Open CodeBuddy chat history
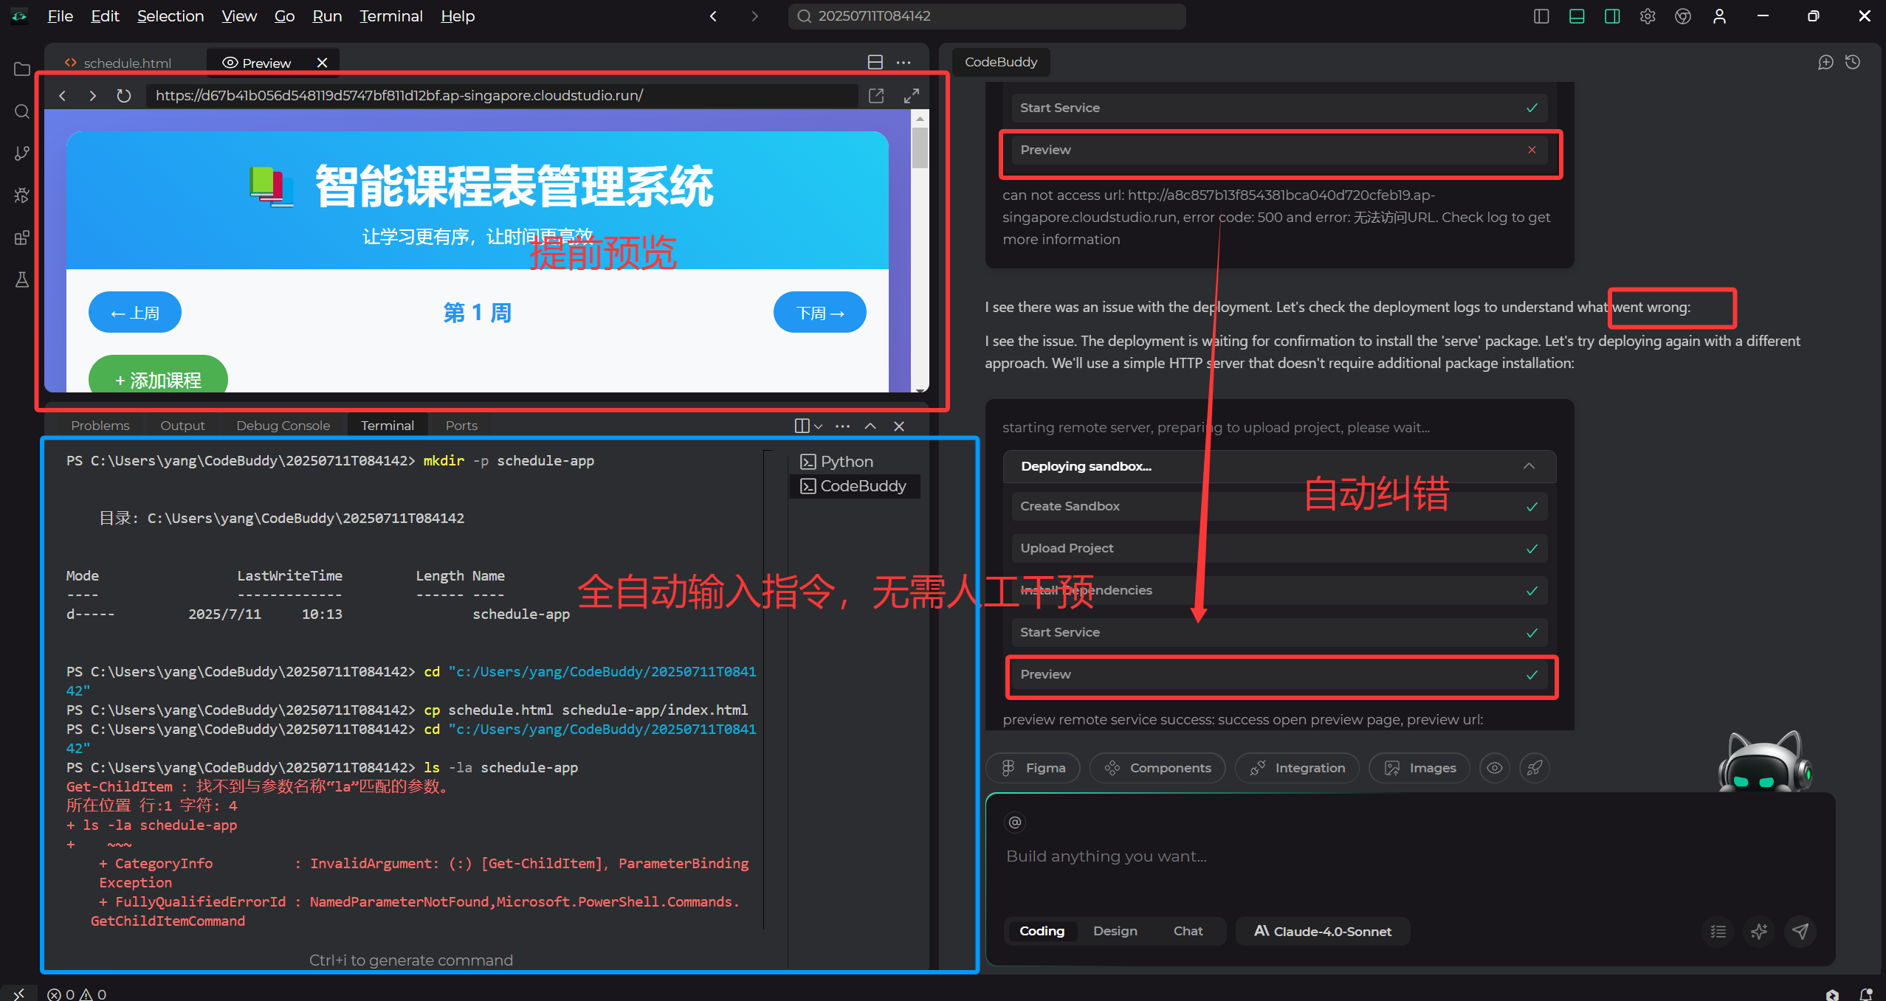 click(x=1853, y=63)
